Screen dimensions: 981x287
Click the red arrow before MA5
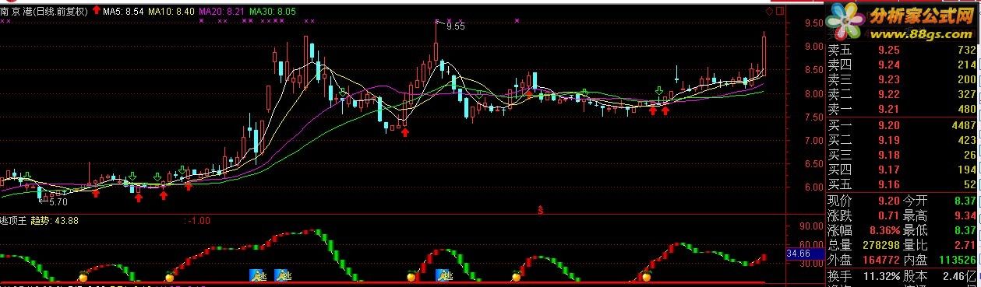pos(97,11)
